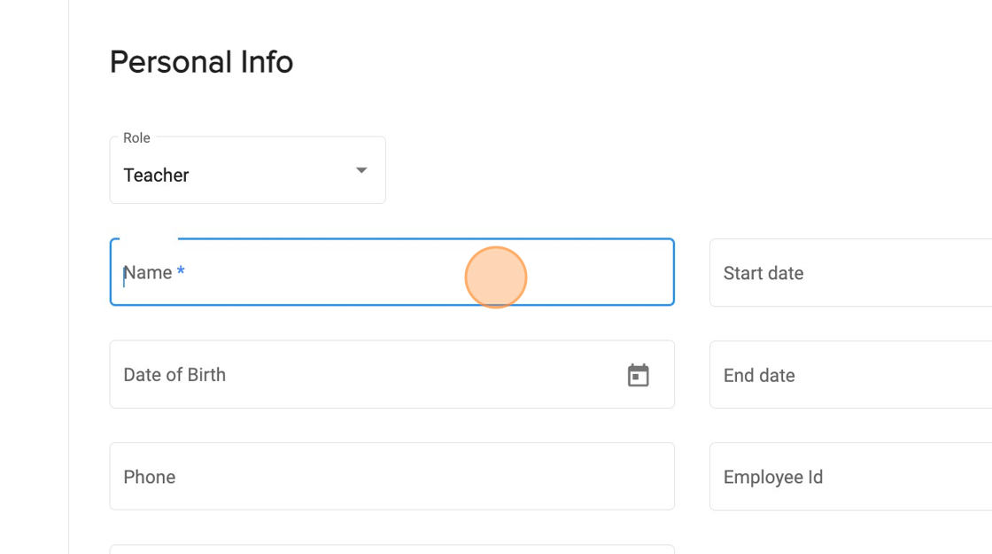
Task: Click the Employee Id placeholder text
Action: coord(773,477)
